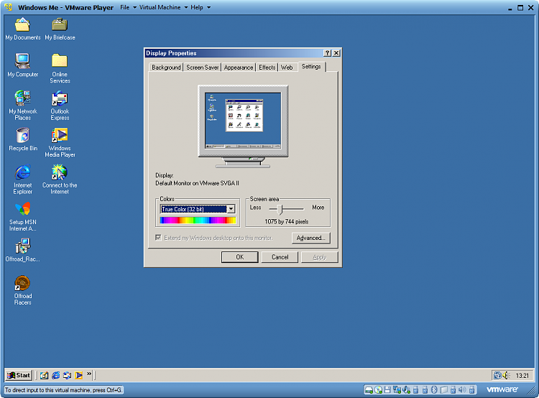Click the VMware network adapter status icon
Viewport: 539px width, 398px height.
[397, 390]
